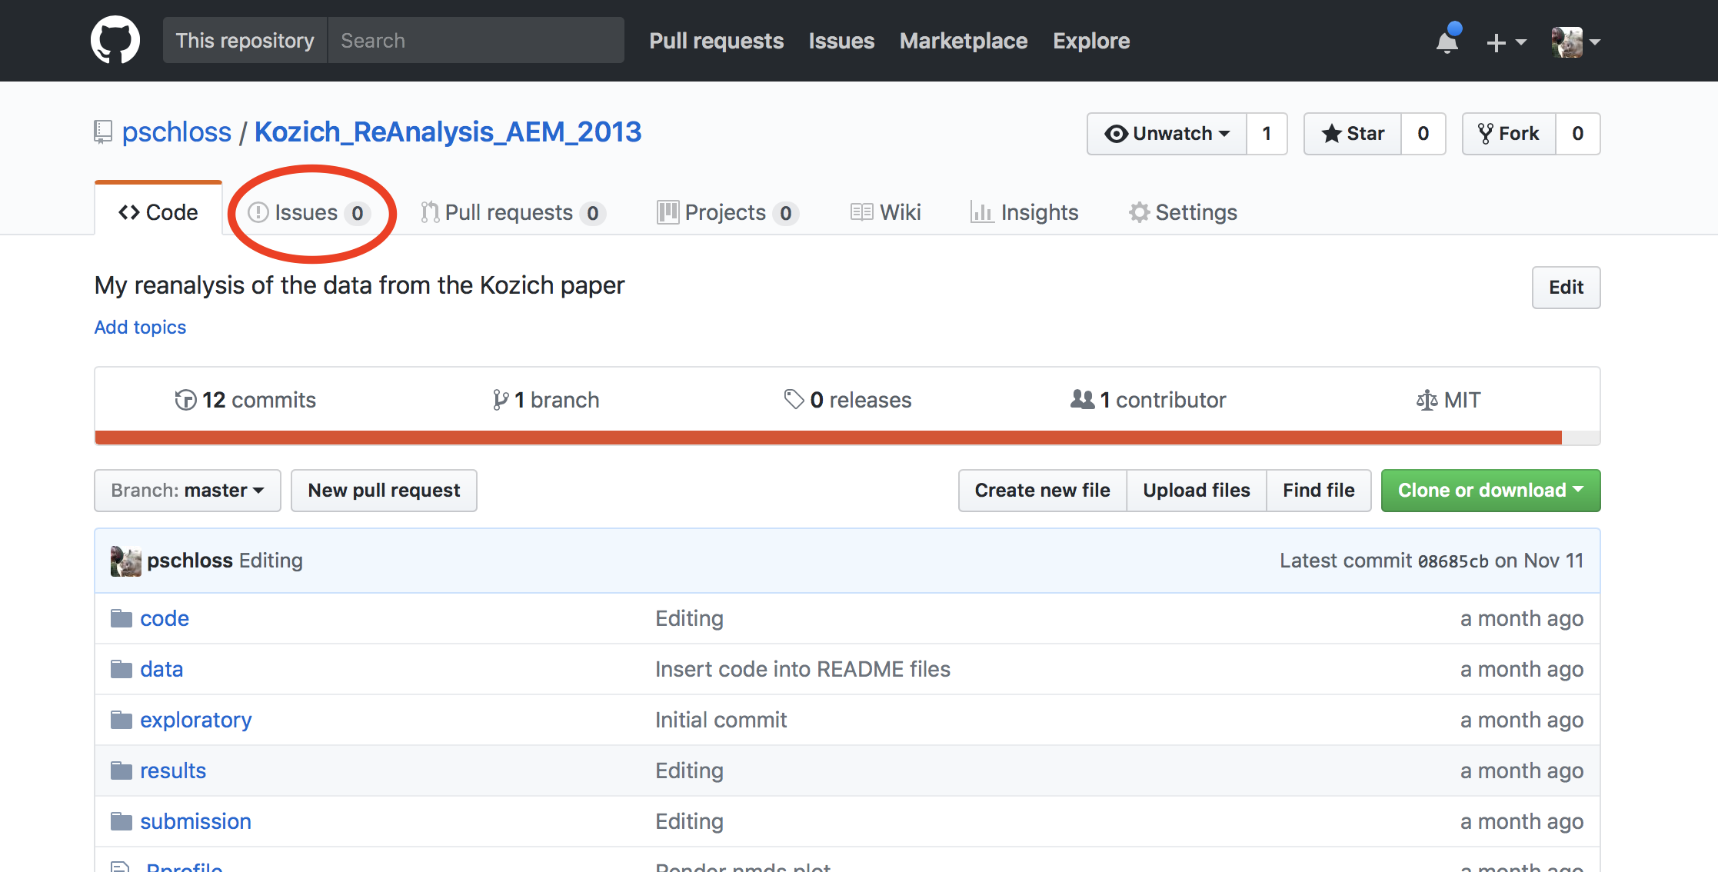Open Pull requests in top navigation

click(x=717, y=41)
